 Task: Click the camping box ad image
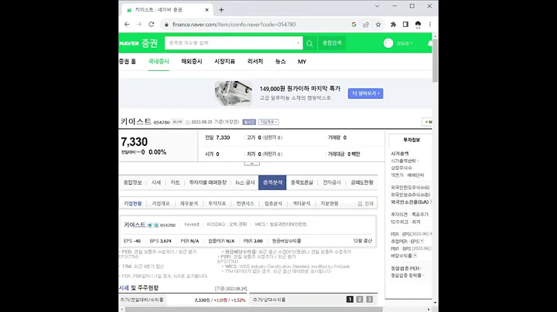[x=234, y=93]
